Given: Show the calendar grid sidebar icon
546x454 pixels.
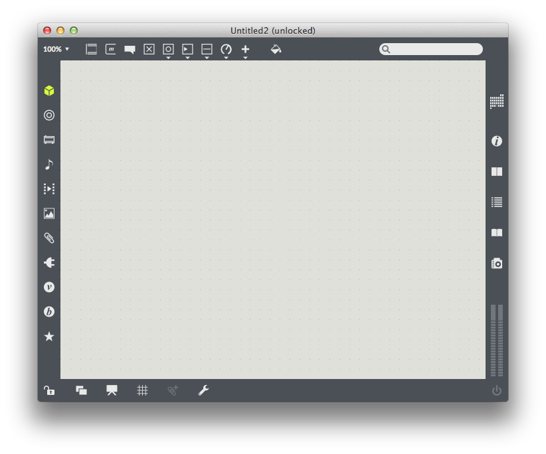Looking at the screenshot, I should [x=497, y=102].
